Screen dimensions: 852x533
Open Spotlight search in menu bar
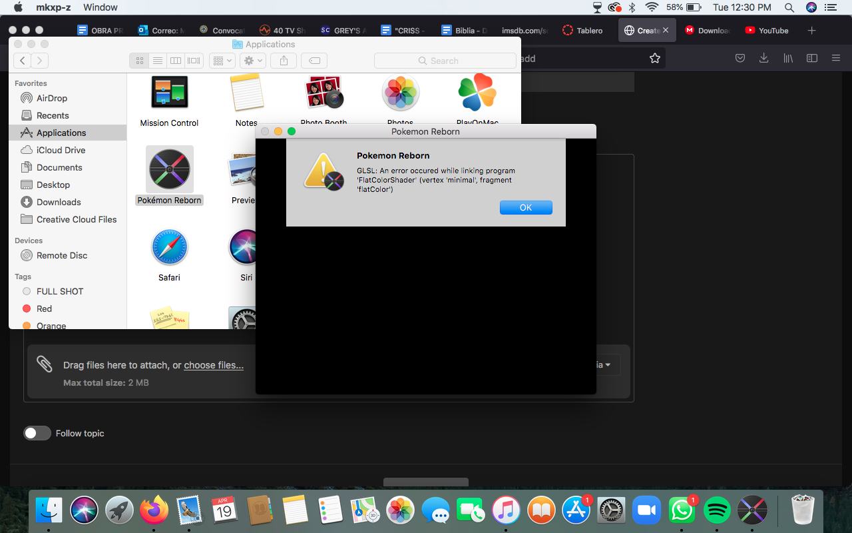(x=789, y=7)
